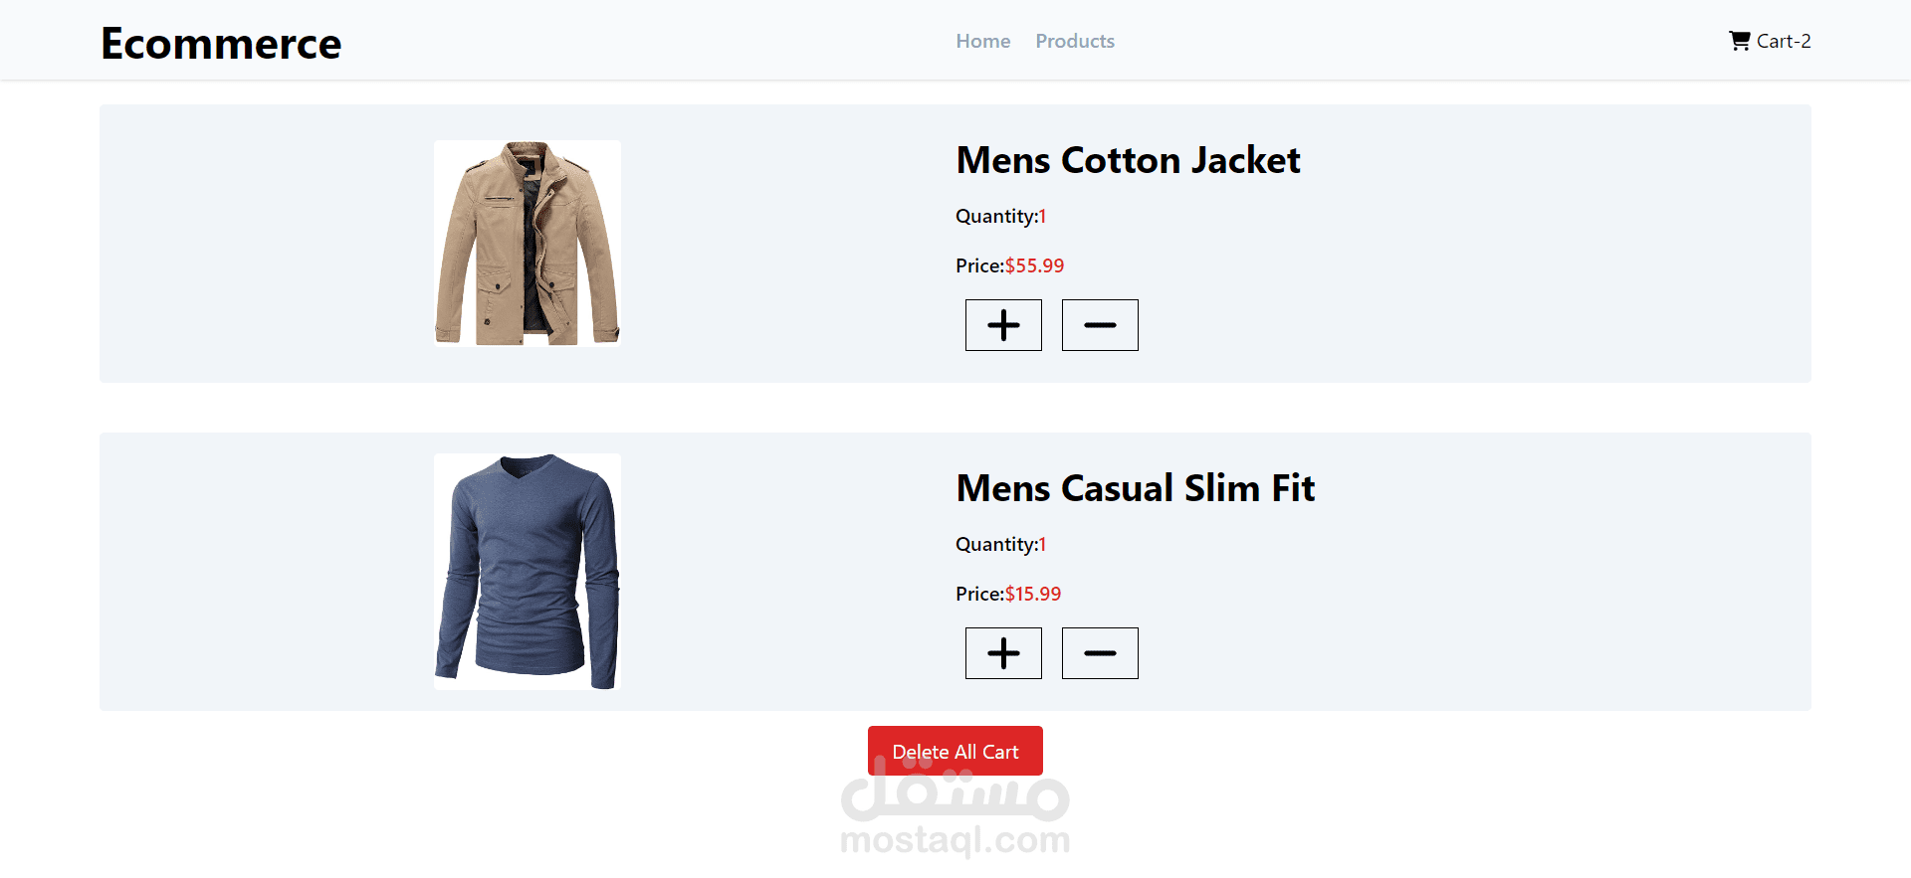Image resolution: width=1911 pixels, height=878 pixels.
Task: Click the Price label under Mens Cotton Jacket
Action: (979, 265)
